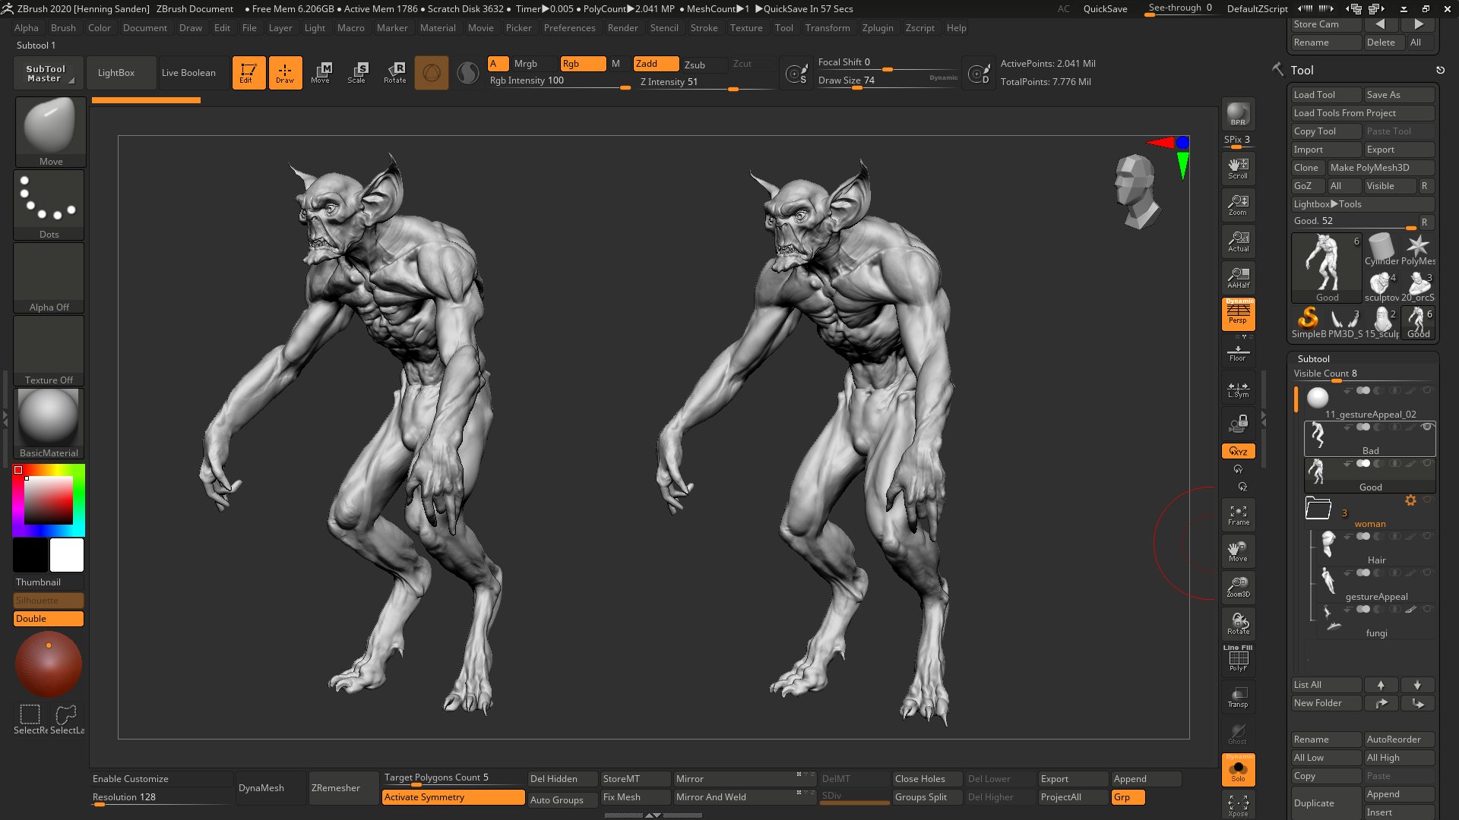Expand the woman folder in Subtool panel

click(x=1318, y=507)
